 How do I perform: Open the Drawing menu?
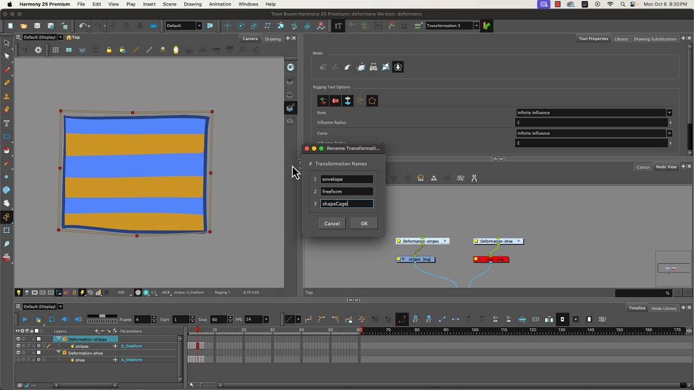[192, 4]
